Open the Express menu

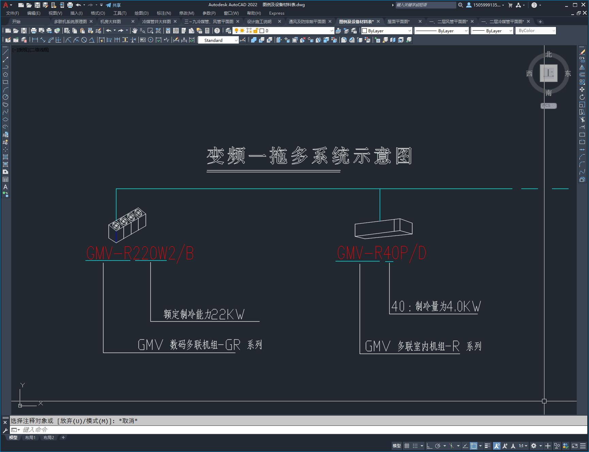(277, 13)
